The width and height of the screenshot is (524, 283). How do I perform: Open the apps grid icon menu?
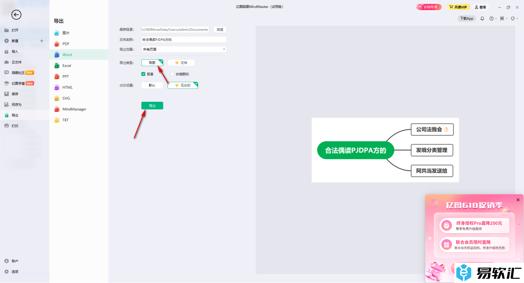502,18
